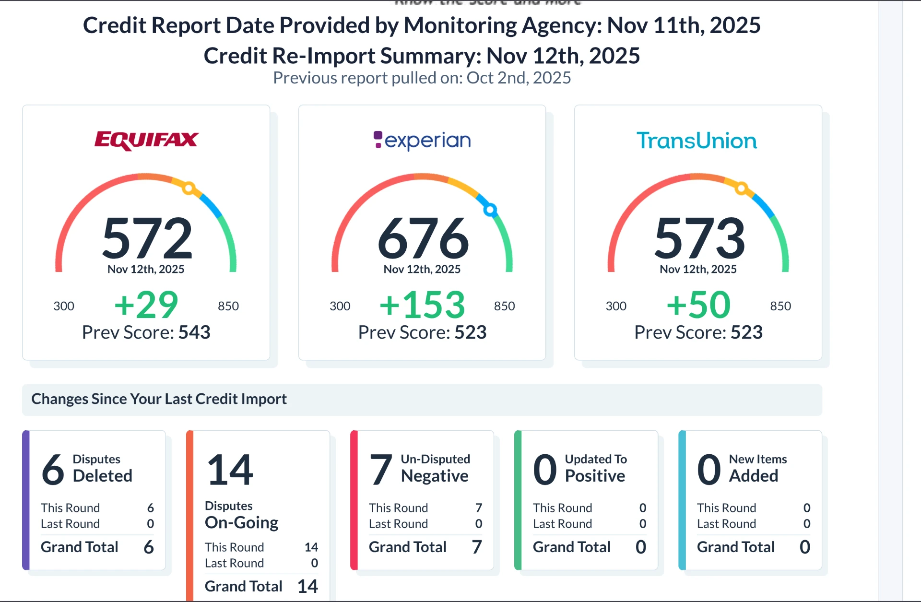Click Equifax Prev Score: 543
Viewport: 921px width, 602px height.
(146, 332)
